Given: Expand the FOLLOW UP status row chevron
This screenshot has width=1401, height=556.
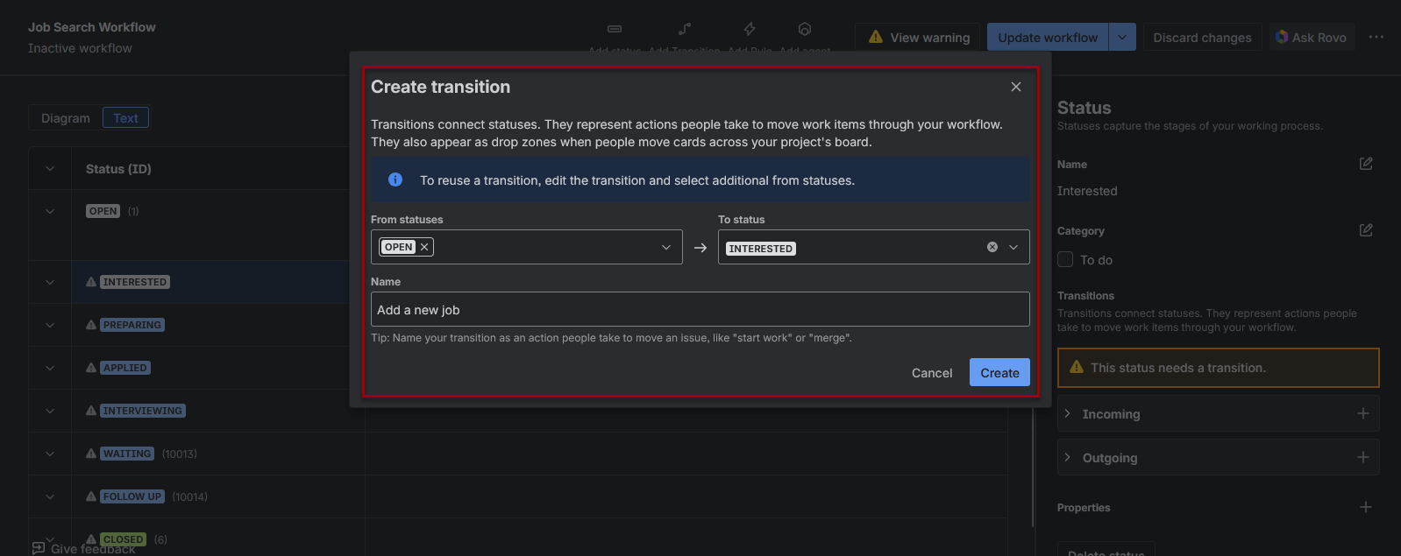Looking at the screenshot, I should pos(50,496).
